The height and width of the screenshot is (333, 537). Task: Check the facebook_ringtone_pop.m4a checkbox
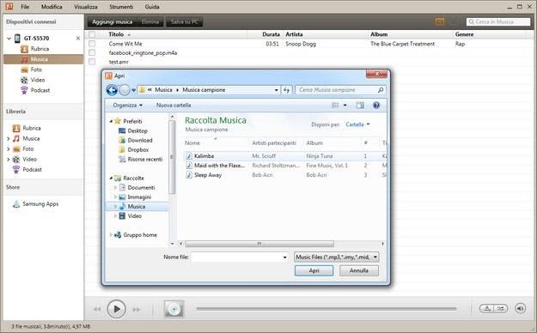[92, 52]
